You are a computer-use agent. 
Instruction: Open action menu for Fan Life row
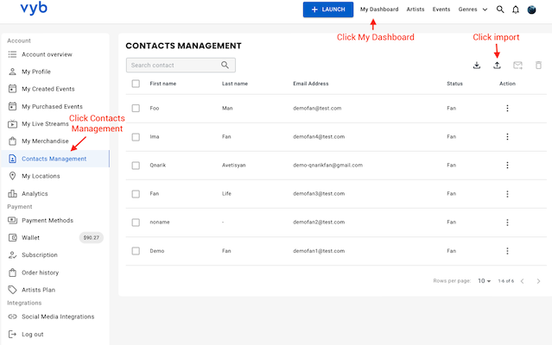507,194
